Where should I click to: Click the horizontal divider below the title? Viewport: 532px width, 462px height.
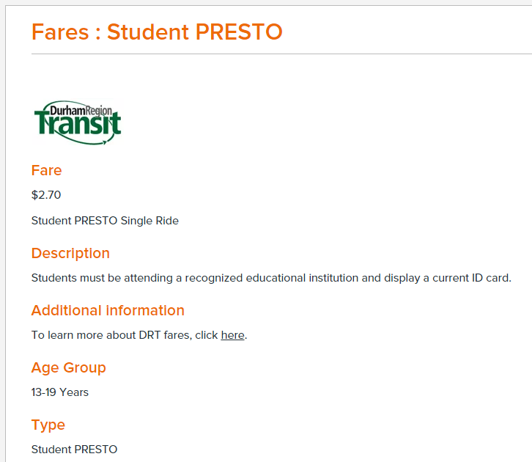tap(281, 54)
